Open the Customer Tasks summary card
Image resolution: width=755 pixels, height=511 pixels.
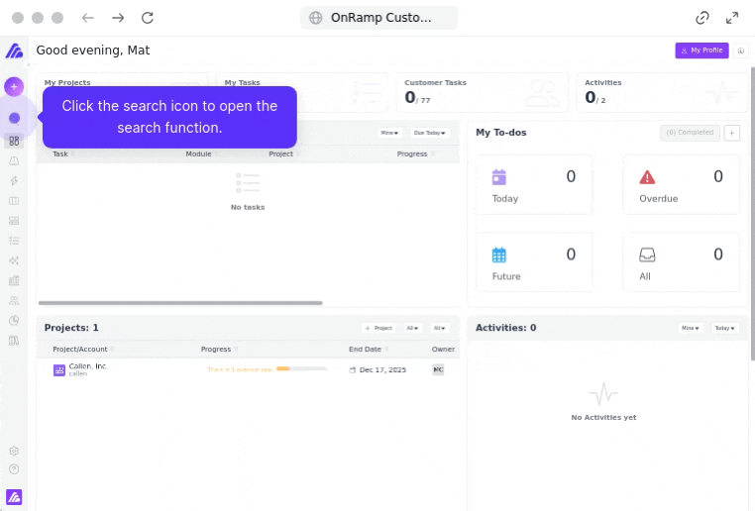(x=483, y=92)
